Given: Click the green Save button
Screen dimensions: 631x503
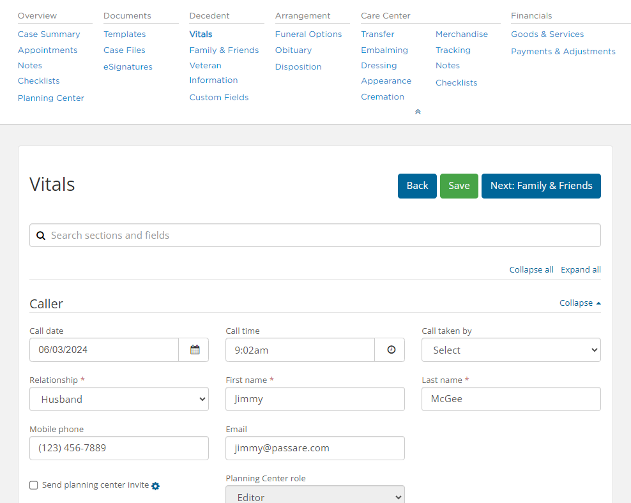Looking at the screenshot, I should [459, 186].
